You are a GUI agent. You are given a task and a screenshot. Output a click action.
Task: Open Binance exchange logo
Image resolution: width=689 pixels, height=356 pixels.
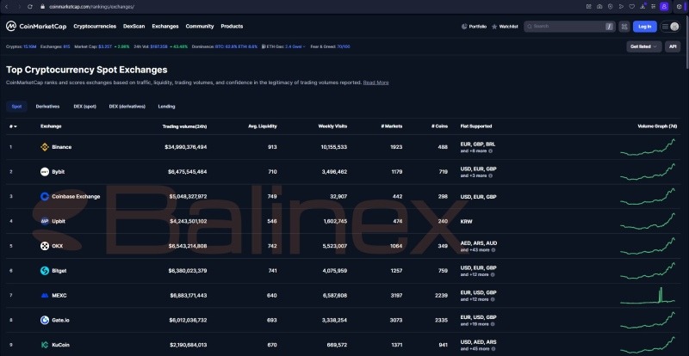point(45,147)
